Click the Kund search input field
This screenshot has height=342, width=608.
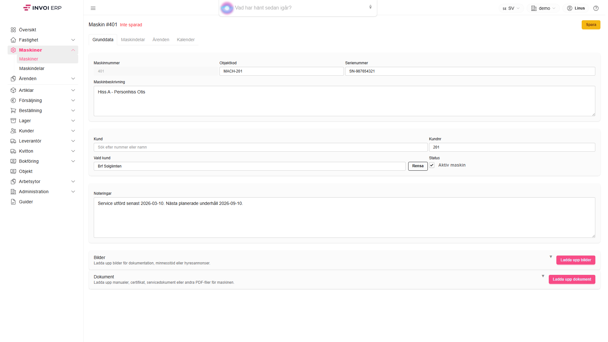(261, 147)
